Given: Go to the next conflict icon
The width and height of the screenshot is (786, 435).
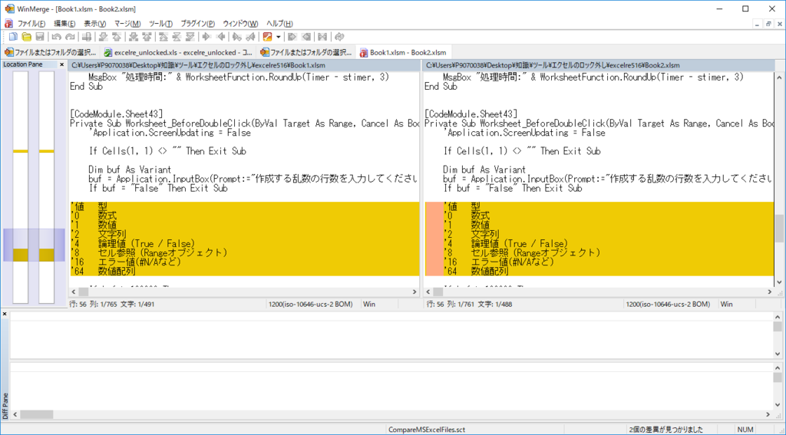Looking at the screenshot, I should click(x=134, y=37).
